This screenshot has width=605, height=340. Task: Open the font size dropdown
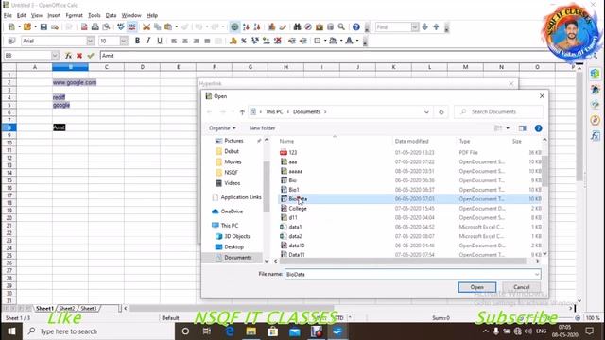(x=124, y=41)
